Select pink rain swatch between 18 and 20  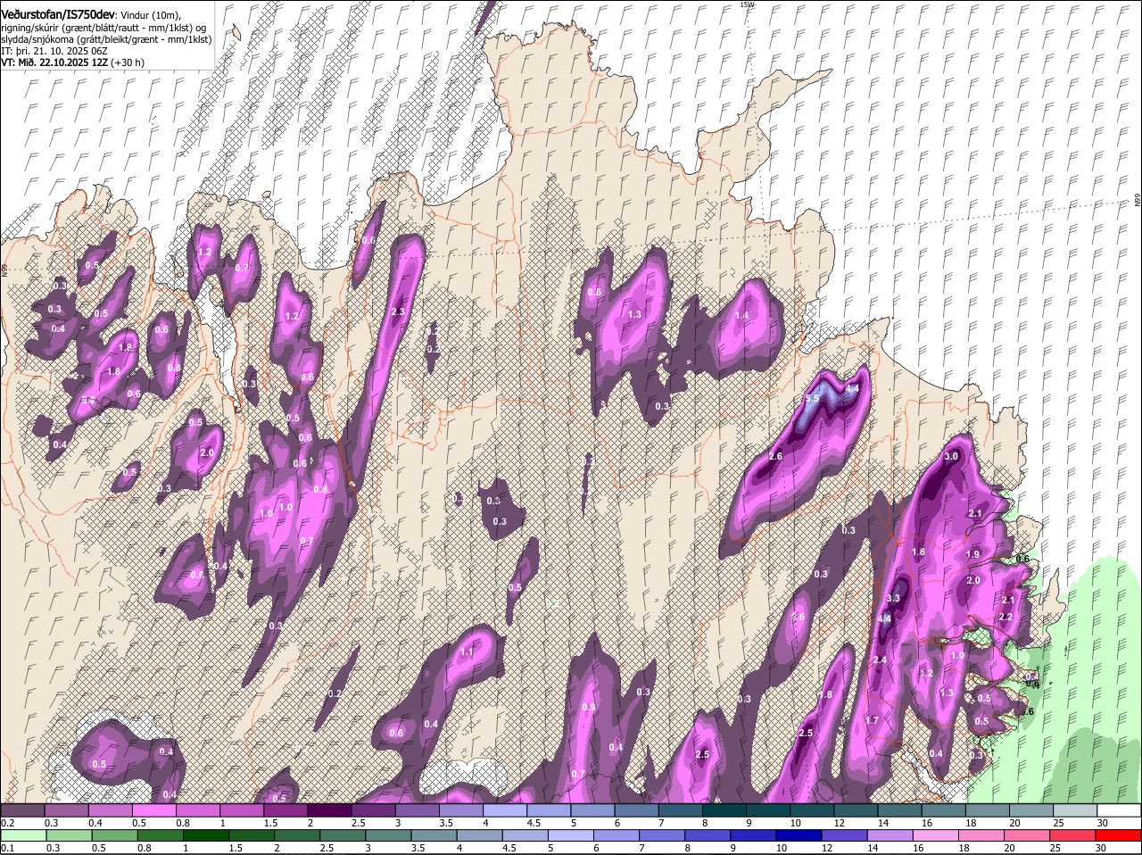tap(981, 835)
